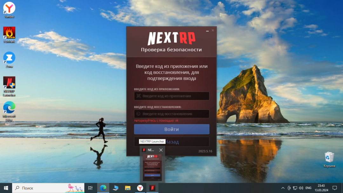Click the Meet Now tray icon
Screen dimensions: 343x193
(x=289, y=188)
